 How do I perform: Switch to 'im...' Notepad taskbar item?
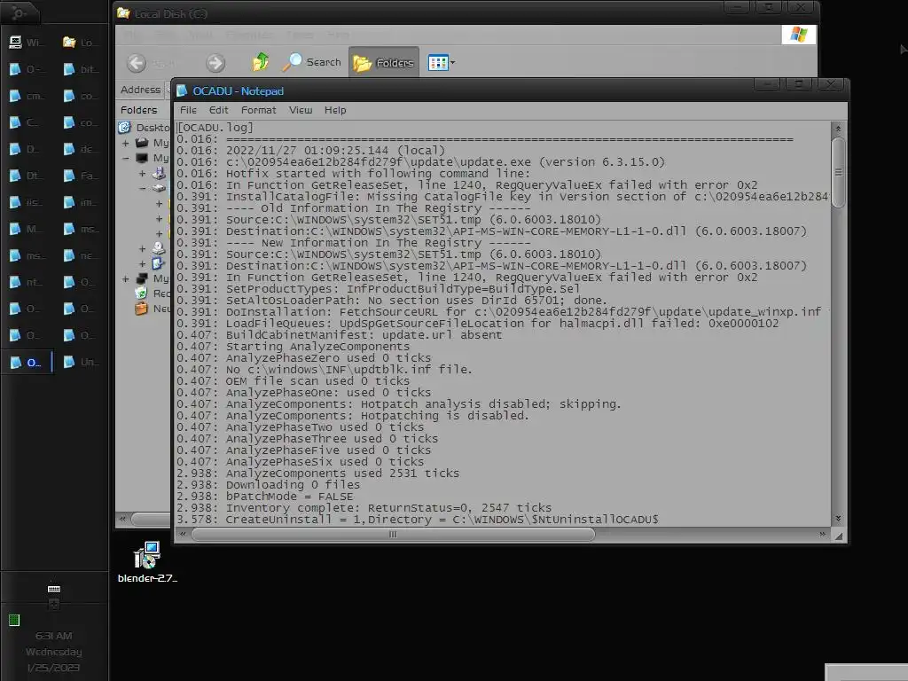pyautogui.click(x=81, y=202)
